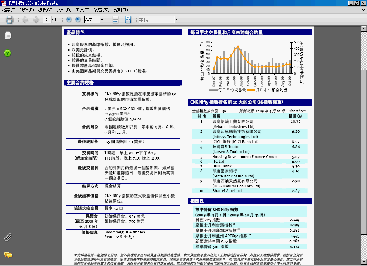Click the Oil & Natural Gas Corp Ltd text
This screenshot has width=367, height=266.
[236, 186]
